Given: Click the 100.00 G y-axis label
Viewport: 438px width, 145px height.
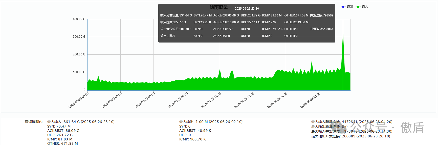Looking at the screenshot, I should [x=79, y=72].
